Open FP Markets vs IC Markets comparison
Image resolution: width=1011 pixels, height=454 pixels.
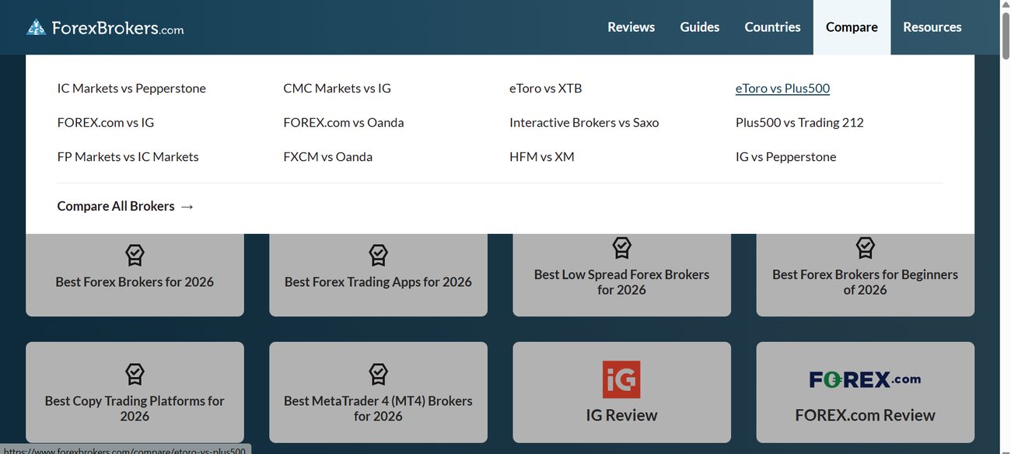(128, 157)
